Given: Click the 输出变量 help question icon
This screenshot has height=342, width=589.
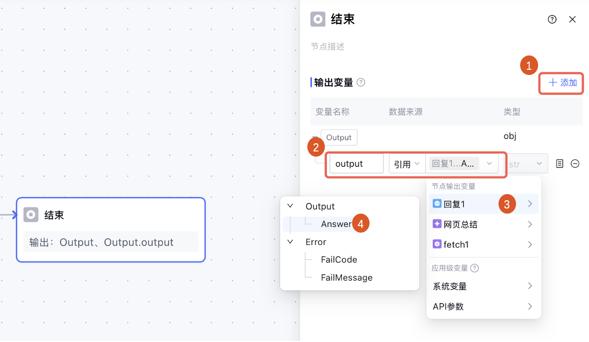Looking at the screenshot, I should (361, 82).
